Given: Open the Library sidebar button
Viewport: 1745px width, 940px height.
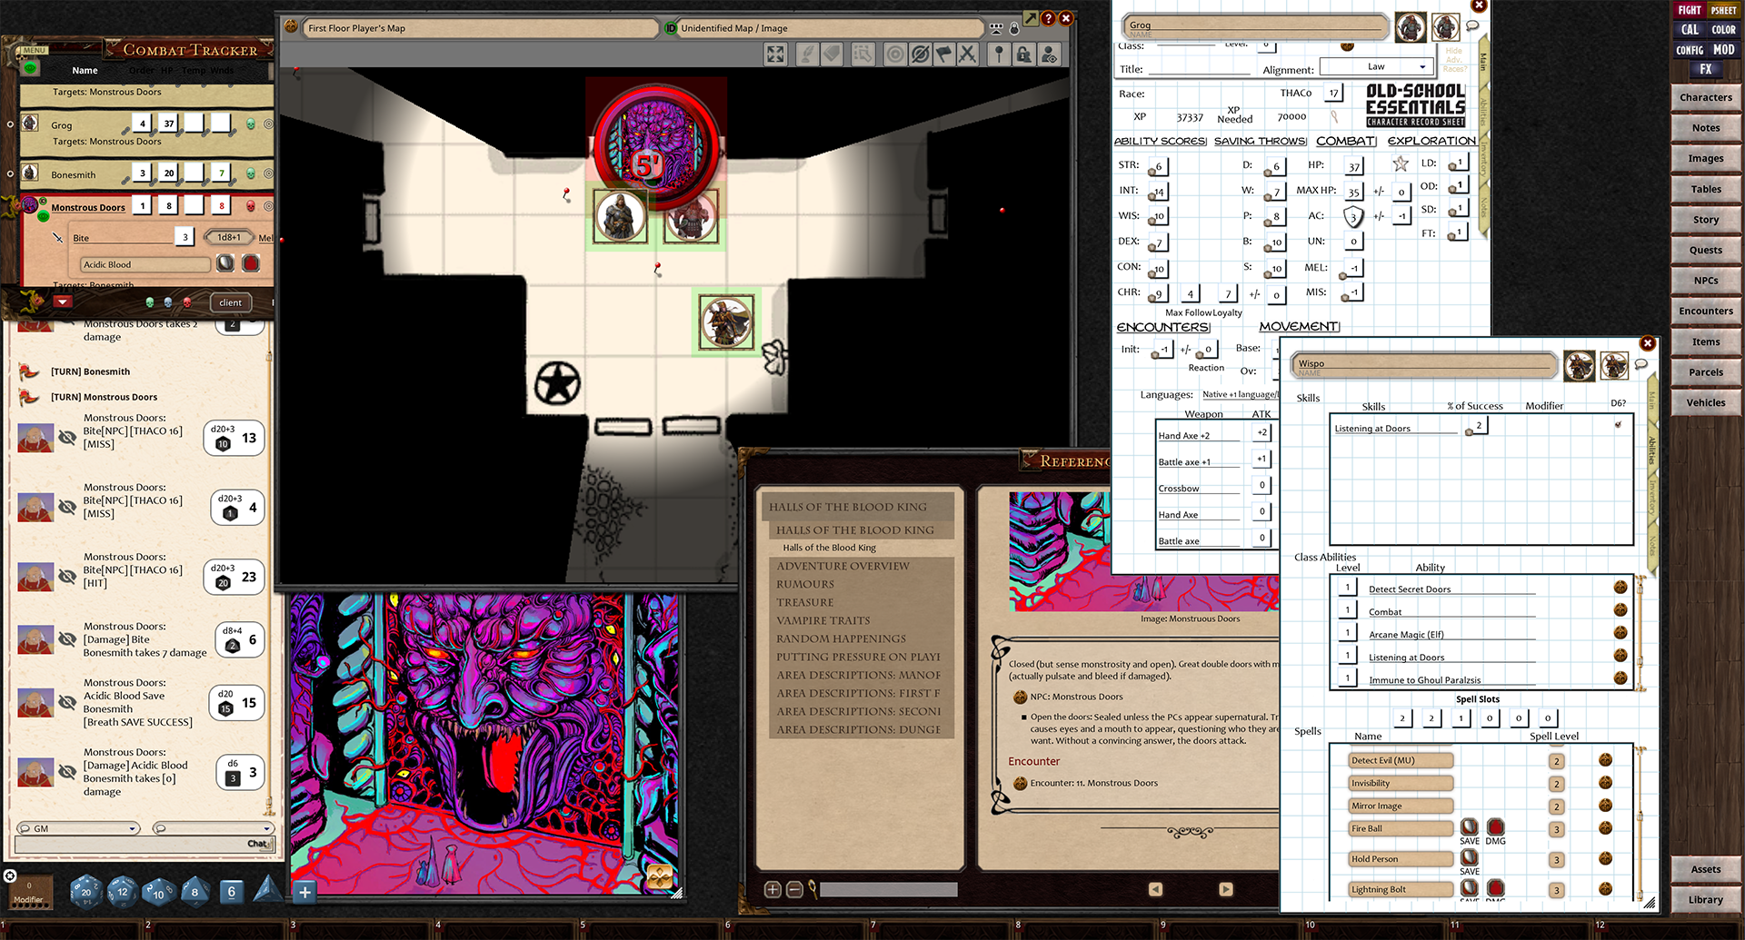Looking at the screenshot, I should (x=1705, y=900).
